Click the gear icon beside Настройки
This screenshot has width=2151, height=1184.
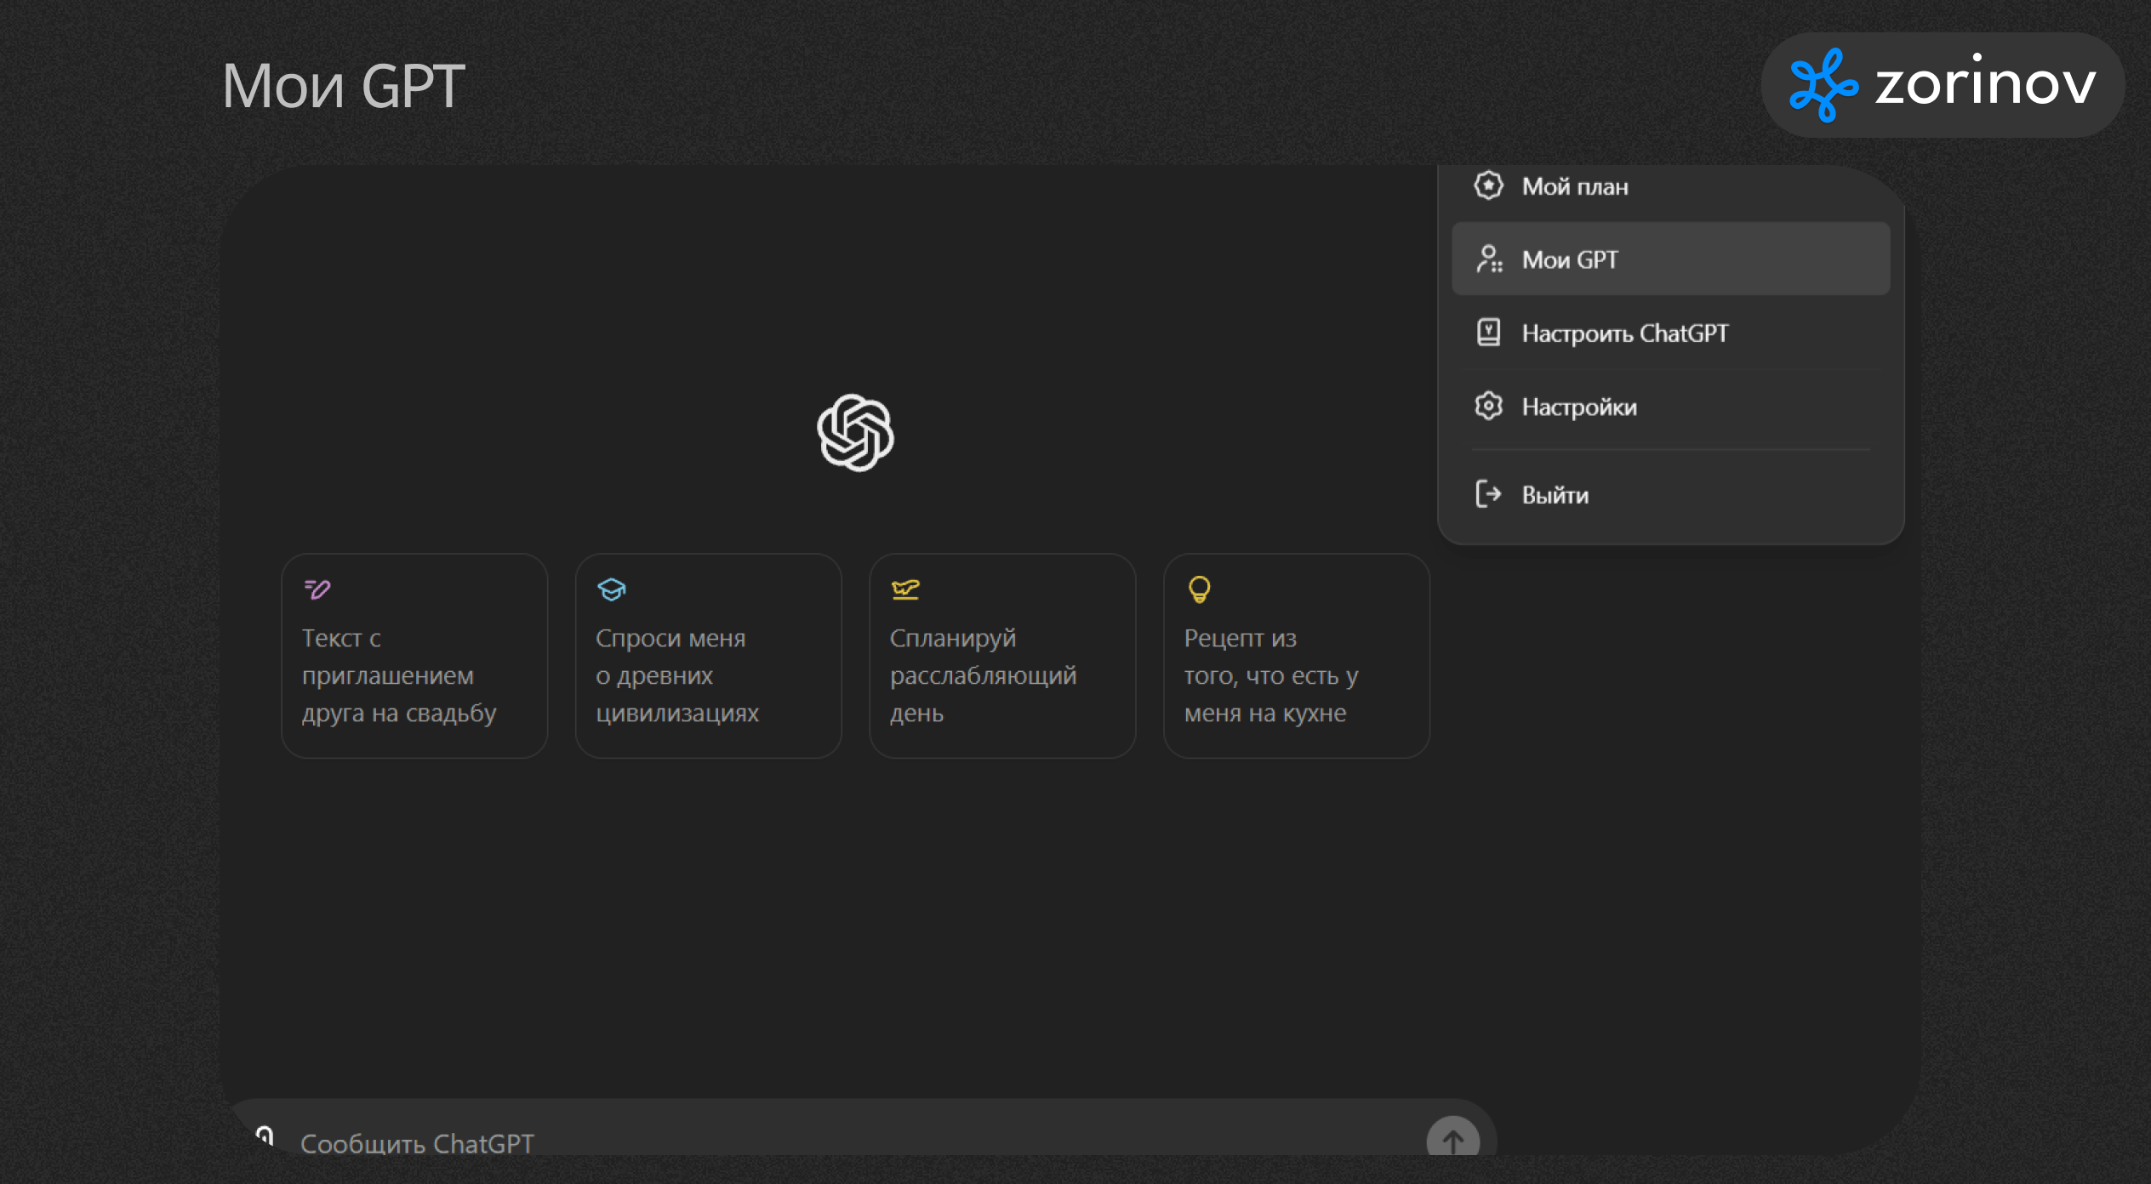(x=1488, y=406)
